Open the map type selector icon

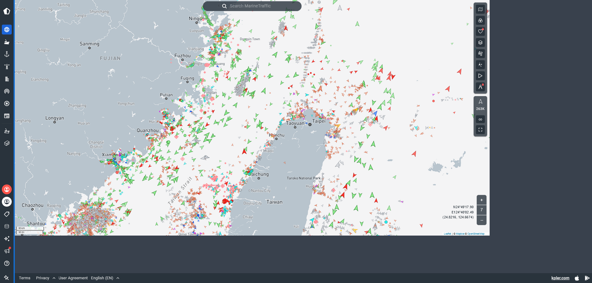click(x=480, y=9)
